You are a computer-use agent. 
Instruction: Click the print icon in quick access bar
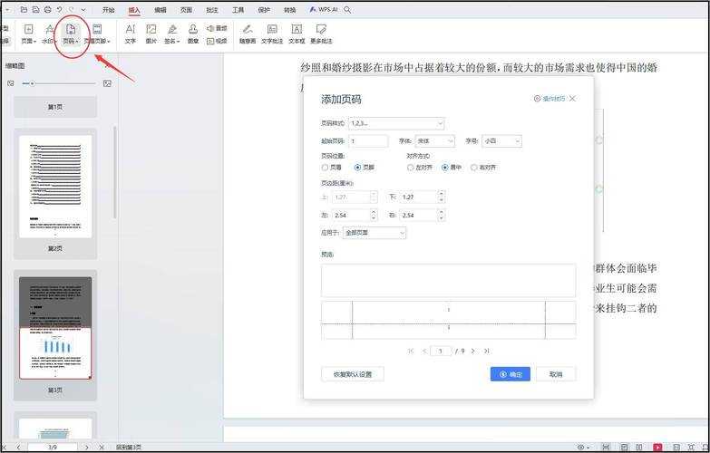click(47, 9)
